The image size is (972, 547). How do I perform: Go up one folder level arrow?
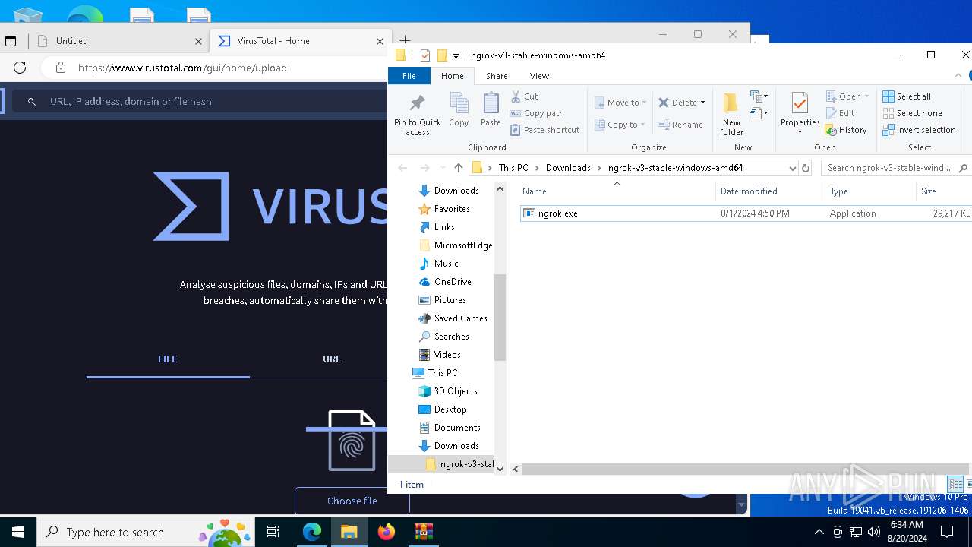click(x=458, y=168)
